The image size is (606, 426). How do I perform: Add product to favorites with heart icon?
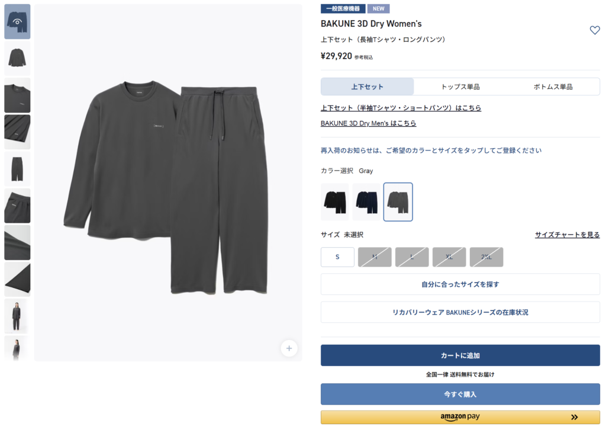[x=594, y=30]
